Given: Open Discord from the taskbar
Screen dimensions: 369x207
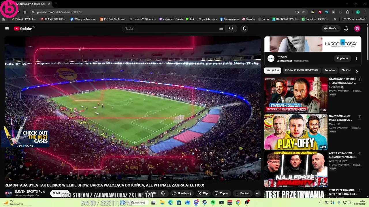Looking at the screenshot, I should coord(196,202).
